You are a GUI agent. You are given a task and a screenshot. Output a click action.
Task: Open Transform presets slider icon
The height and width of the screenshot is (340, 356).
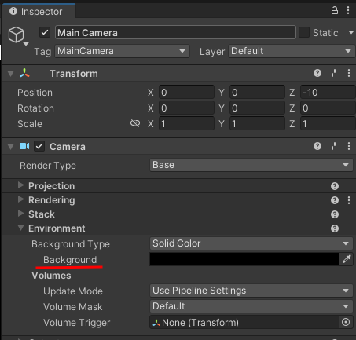coord(333,73)
